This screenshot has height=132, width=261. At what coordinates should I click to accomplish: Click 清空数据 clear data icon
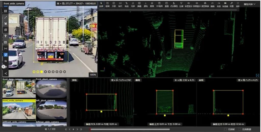205,5
